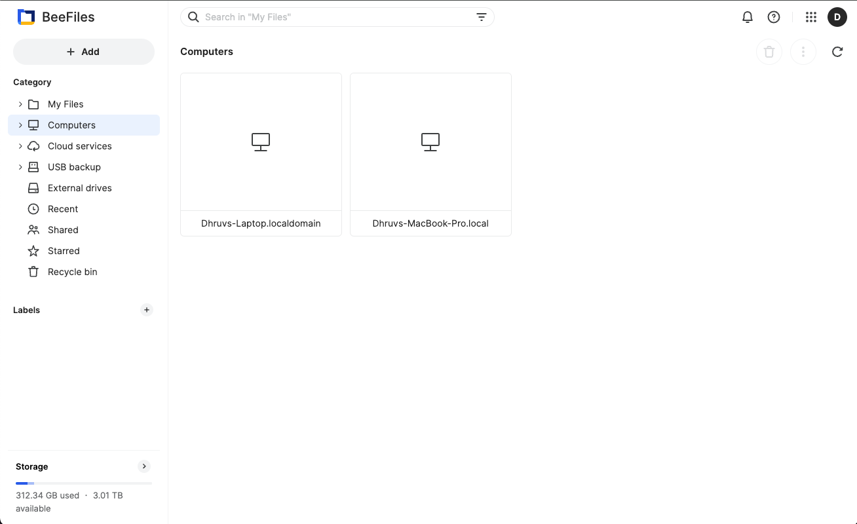Screen dimensions: 857x524
Task: Go to Cloud services
Action: 84,146
